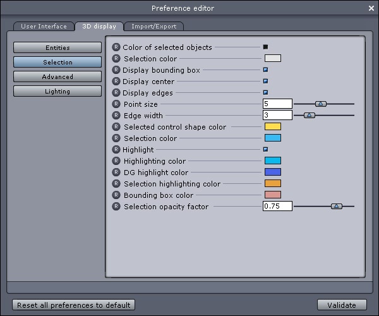Open the Lighting section
Image resolution: width=379 pixels, height=316 pixels.
point(57,91)
